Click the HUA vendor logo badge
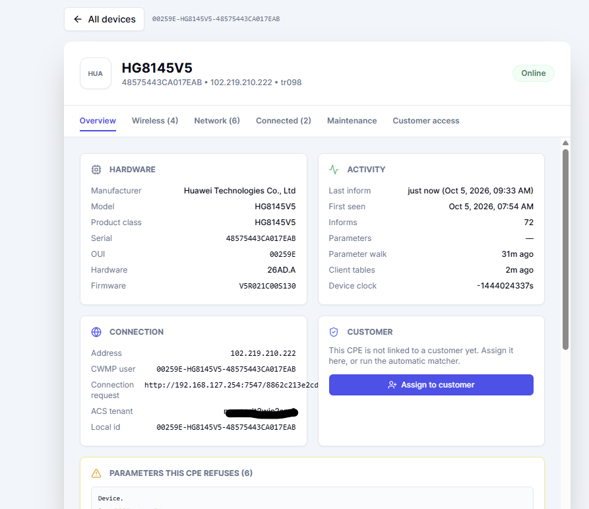This screenshot has height=509, width=589. (x=96, y=73)
